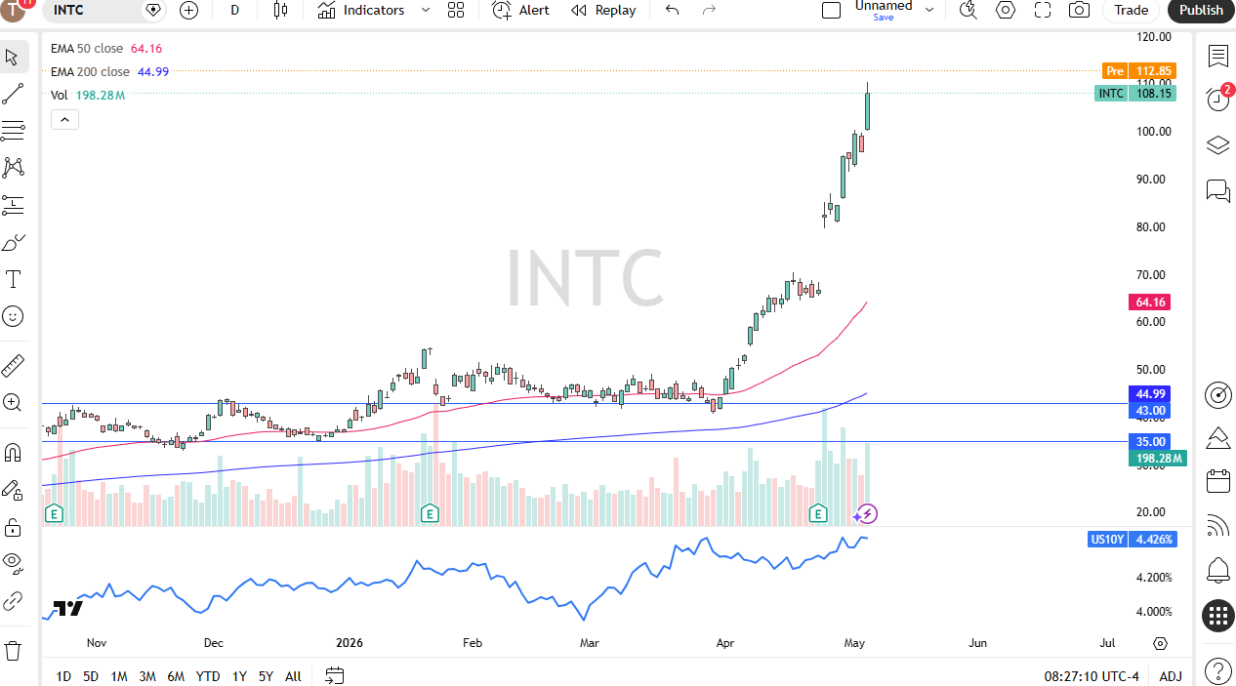The image size is (1236, 686).
Task: Select the brush drawing tool
Action: (x=13, y=242)
